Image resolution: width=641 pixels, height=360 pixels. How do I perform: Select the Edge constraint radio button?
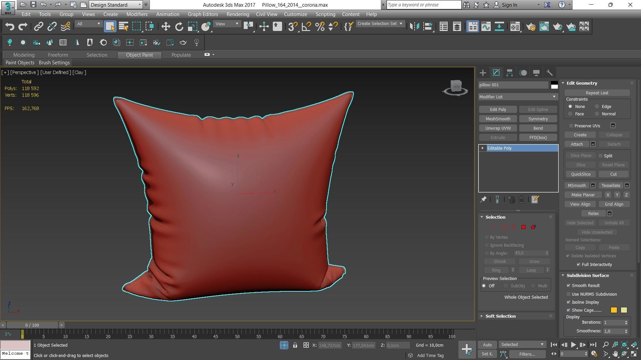point(597,107)
